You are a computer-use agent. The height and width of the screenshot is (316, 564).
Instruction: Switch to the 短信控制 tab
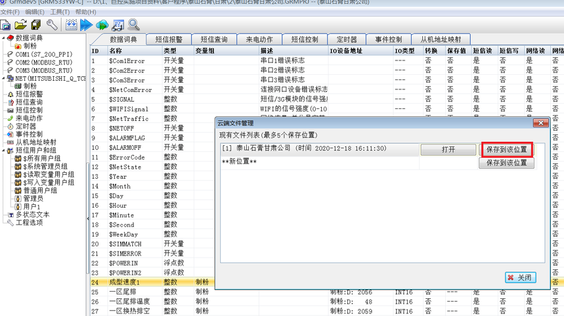(x=305, y=39)
